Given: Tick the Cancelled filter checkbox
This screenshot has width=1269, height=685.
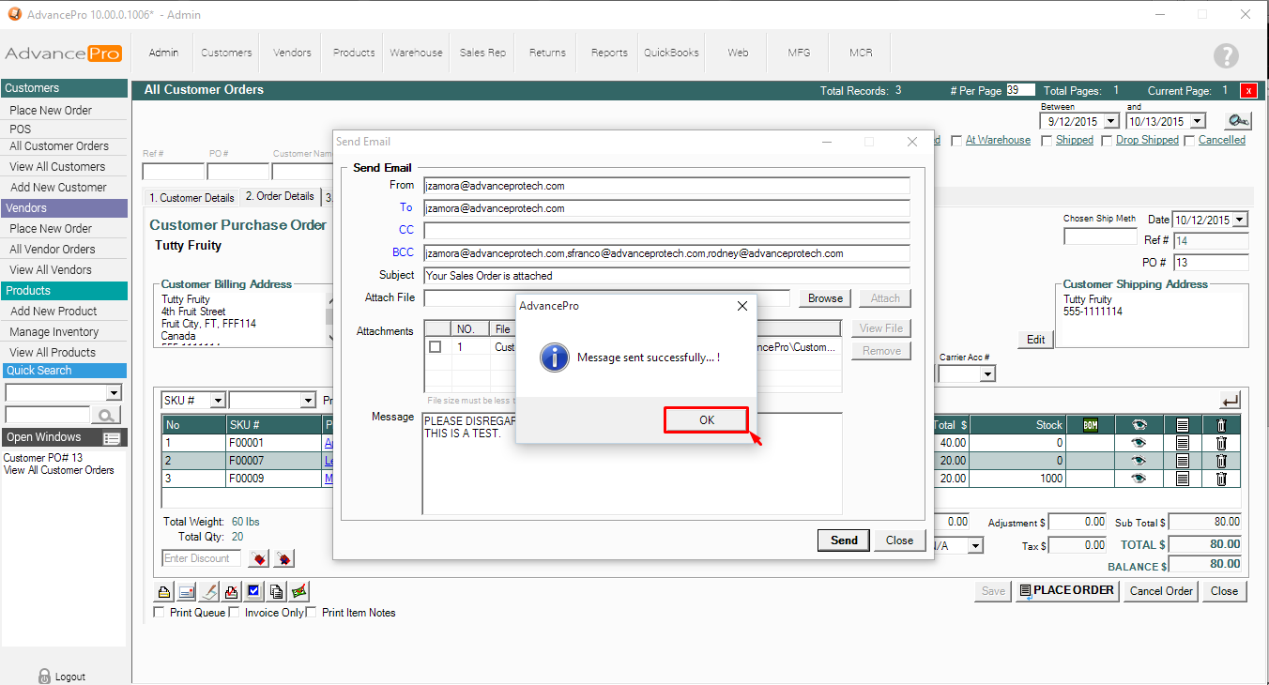Looking at the screenshot, I should click(x=1190, y=141).
